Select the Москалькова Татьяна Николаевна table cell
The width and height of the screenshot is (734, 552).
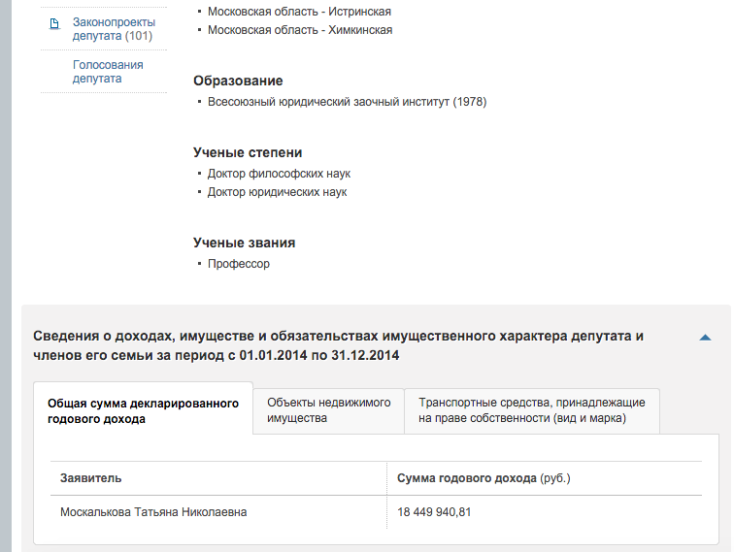coord(153,512)
